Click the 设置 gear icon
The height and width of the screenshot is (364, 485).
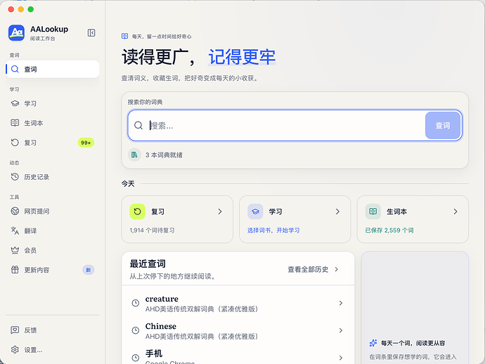[15, 350]
